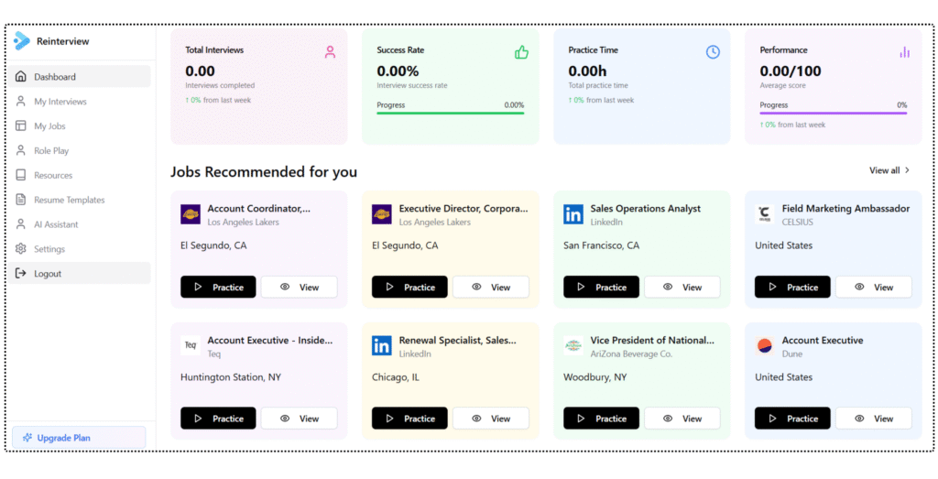
Task: Open the My Interviews sidebar item
Action: coord(60,102)
